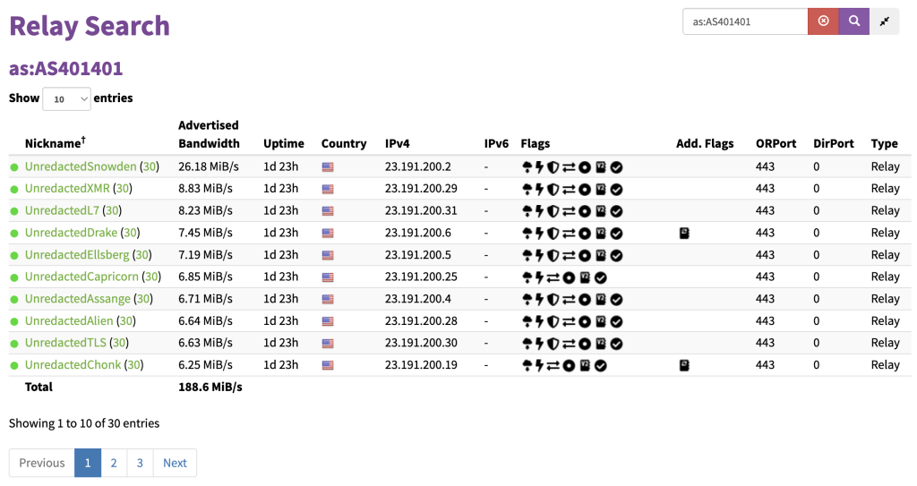Click the Guard shield flag for UnredactedXMR
Screen dimensions: 917x486
coord(553,190)
